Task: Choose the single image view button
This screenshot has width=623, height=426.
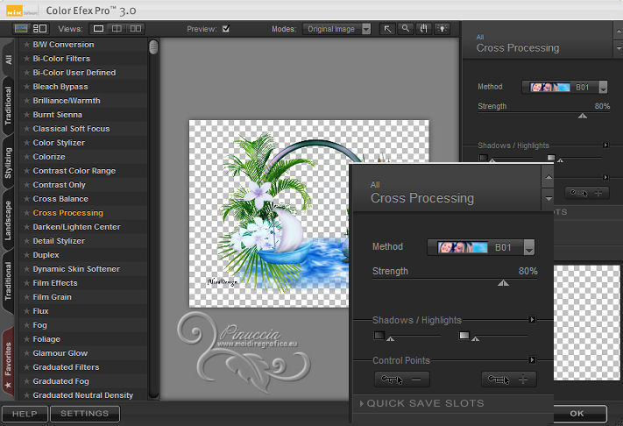Action: (98, 29)
